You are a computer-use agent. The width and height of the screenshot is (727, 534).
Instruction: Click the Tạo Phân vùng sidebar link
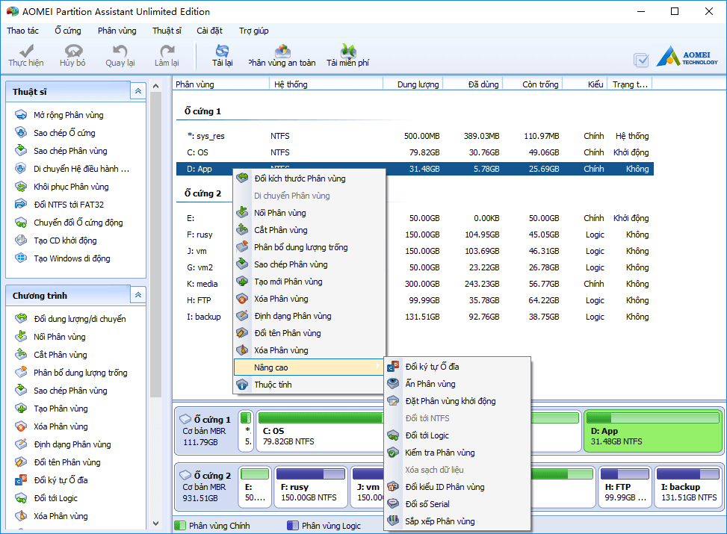61,409
